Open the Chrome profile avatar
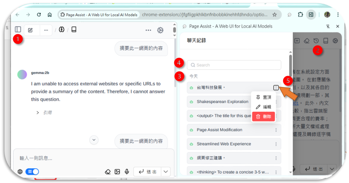The width and height of the screenshot is (349, 183). click(x=327, y=15)
